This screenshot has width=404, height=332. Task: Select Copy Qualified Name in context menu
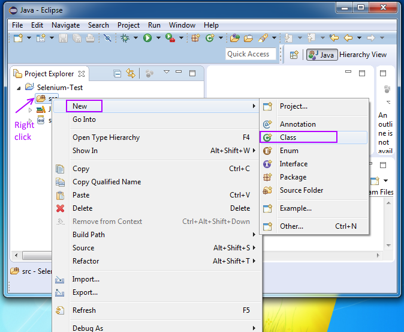(x=156, y=182)
